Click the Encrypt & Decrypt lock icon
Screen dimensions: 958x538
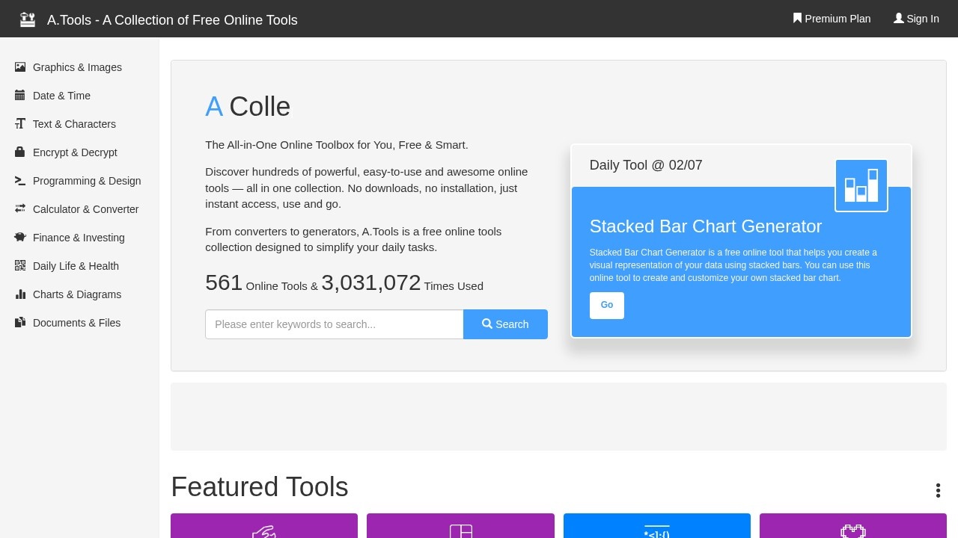(x=20, y=152)
